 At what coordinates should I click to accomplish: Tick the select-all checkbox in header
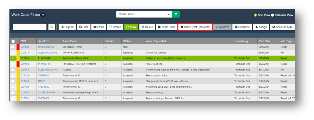pos(13,41)
